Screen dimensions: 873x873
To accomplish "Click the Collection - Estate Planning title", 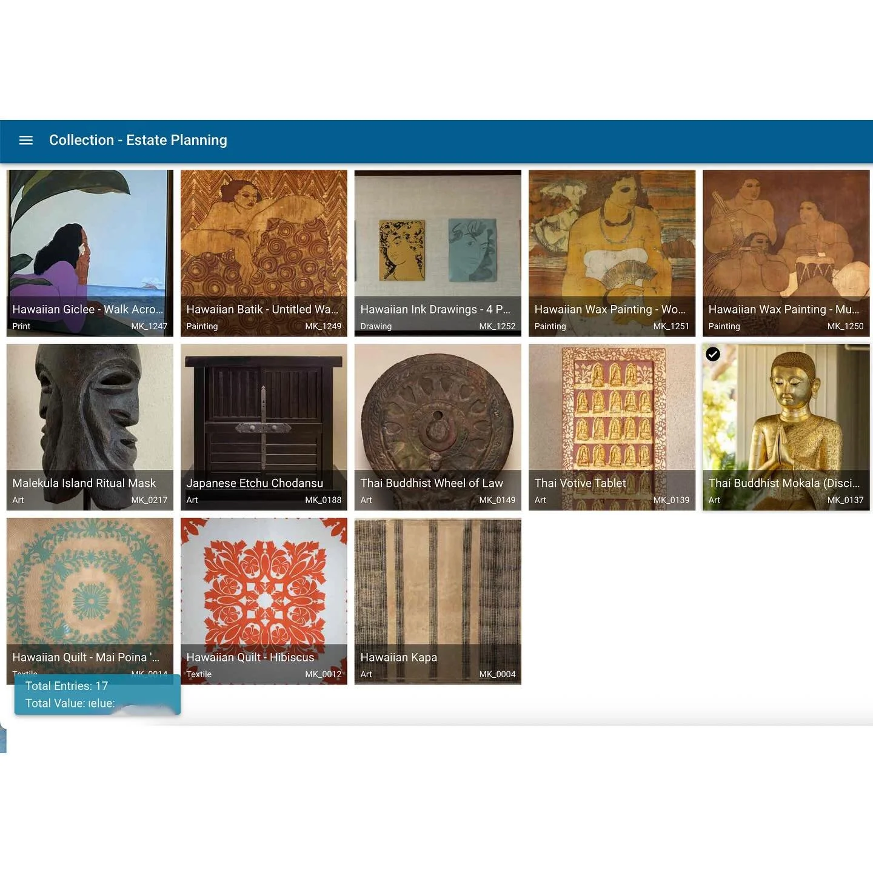I will (x=138, y=140).
